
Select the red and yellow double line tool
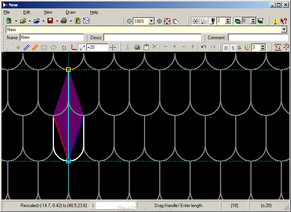pyautogui.click(x=35, y=48)
